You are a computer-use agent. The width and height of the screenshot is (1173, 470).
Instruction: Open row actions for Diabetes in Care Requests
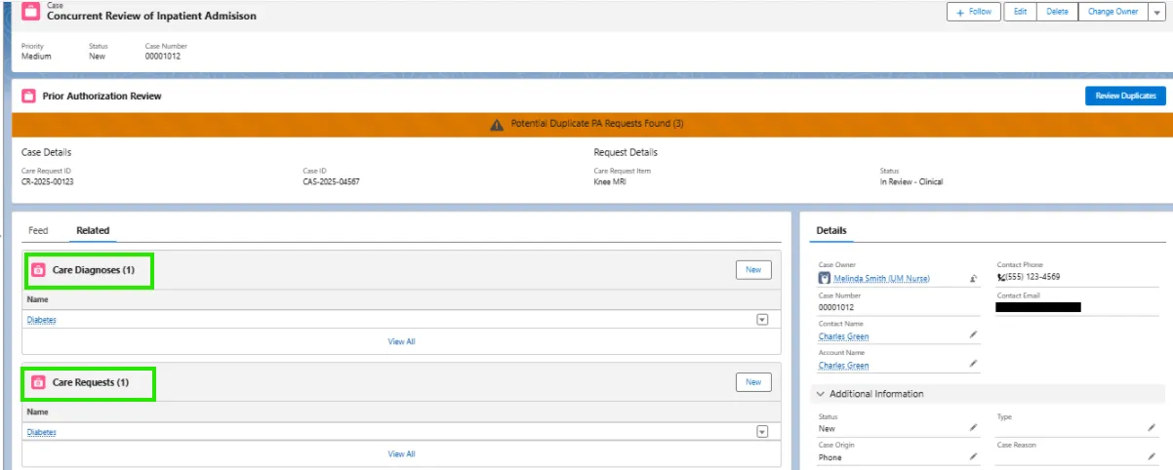[x=762, y=432]
